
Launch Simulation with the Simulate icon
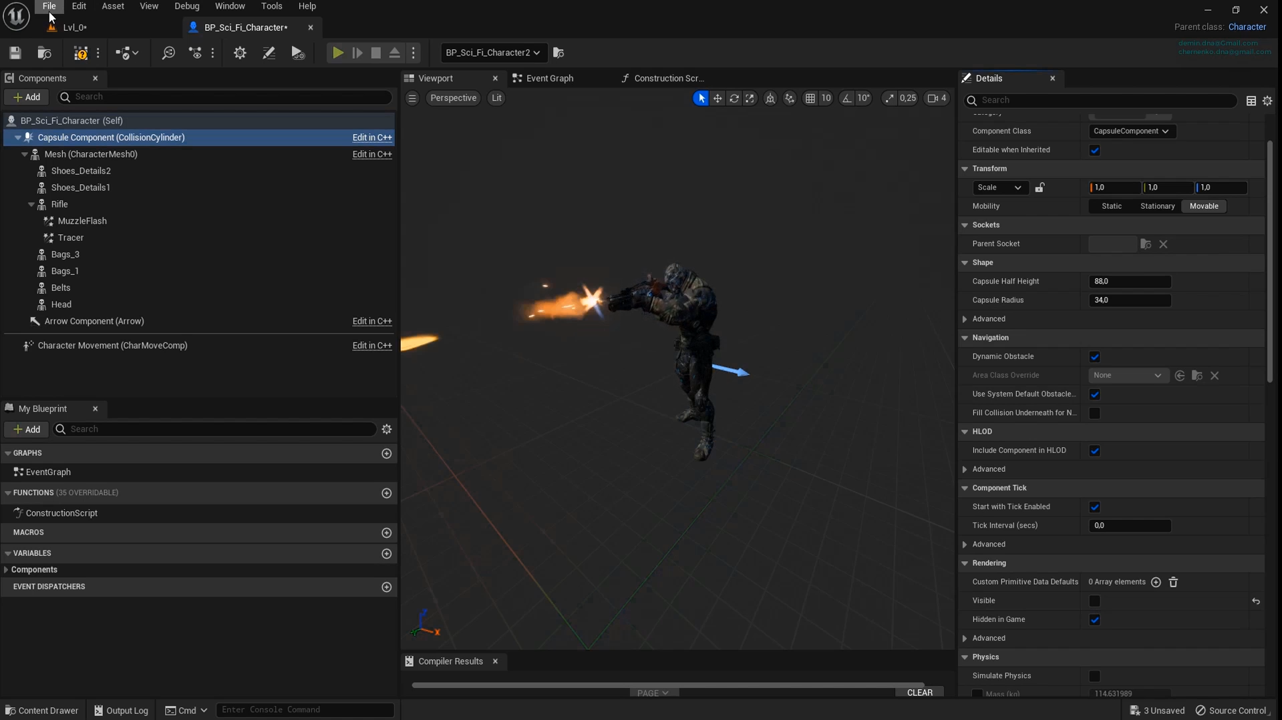coord(297,53)
